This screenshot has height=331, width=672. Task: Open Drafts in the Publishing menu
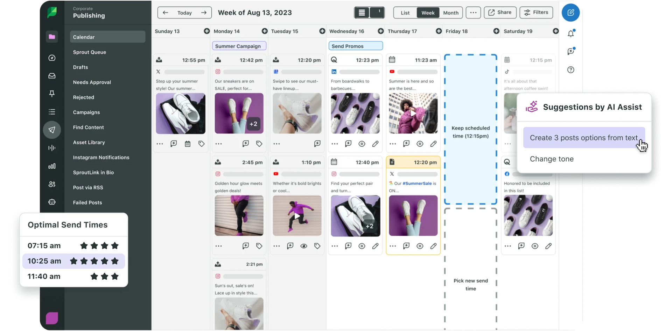pyautogui.click(x=80, y=67)
